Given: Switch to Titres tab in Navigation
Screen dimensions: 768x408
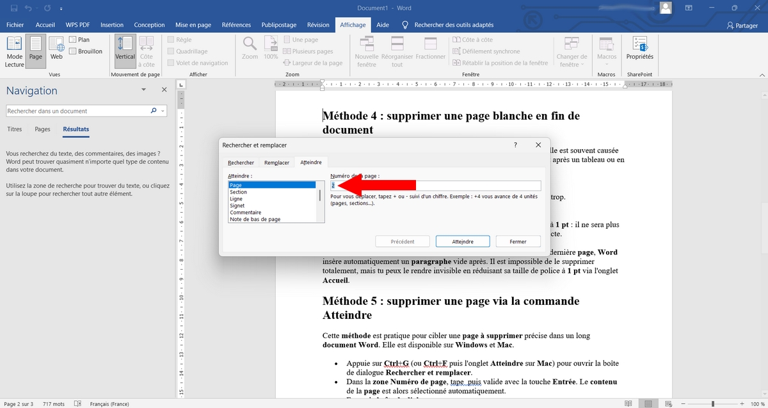Looking at the screenshot, I should point(14,129).
